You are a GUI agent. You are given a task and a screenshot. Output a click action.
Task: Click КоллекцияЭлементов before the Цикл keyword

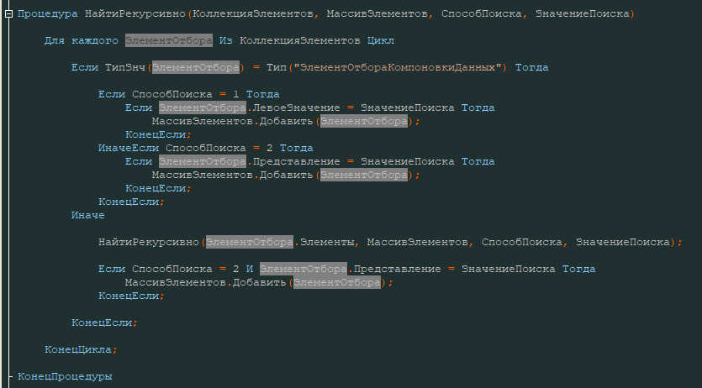[299, 40]
